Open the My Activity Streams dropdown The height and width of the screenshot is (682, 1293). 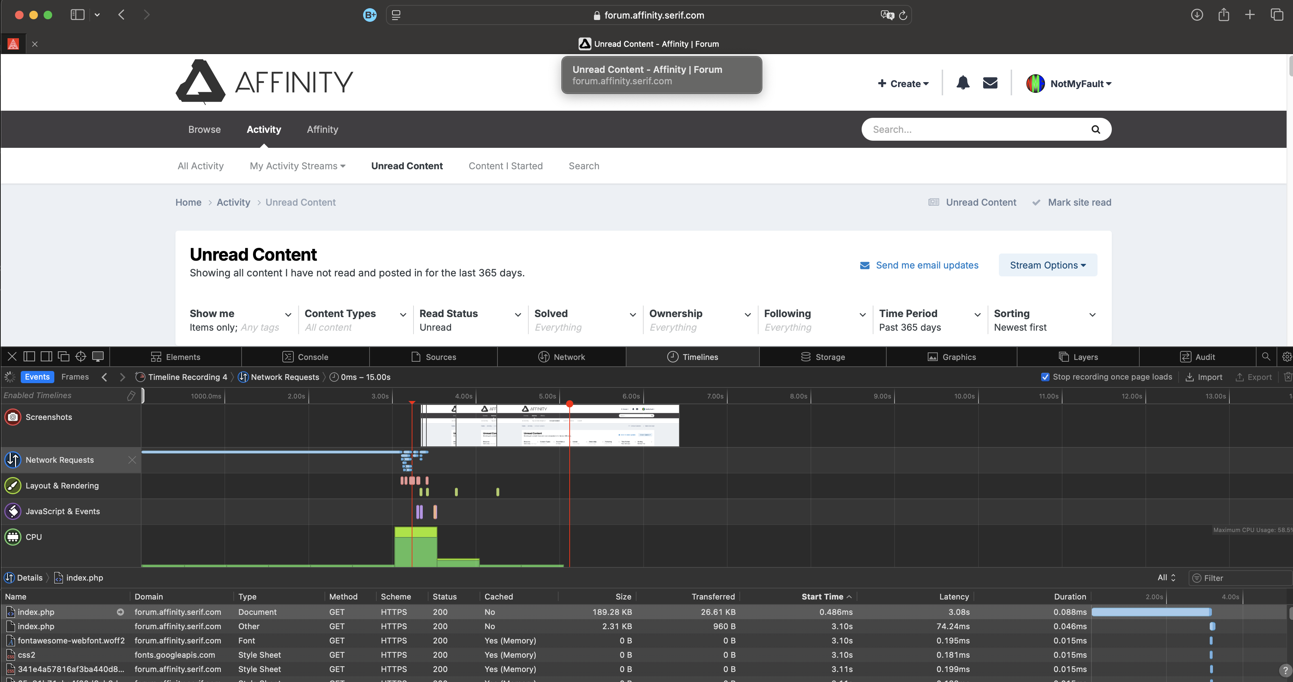pyautogui.click(x=297, y=166)
